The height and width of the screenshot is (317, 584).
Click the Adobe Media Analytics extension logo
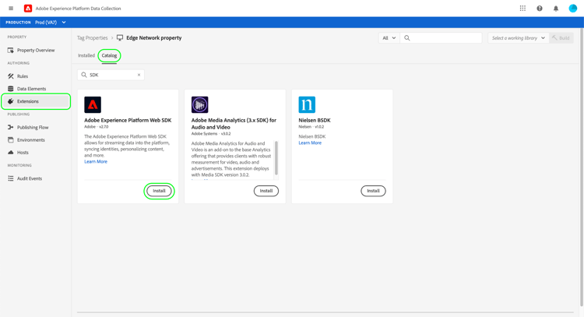tap(199, 104)
